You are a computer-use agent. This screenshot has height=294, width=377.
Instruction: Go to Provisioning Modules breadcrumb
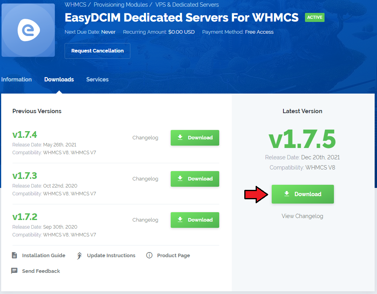click(121, 5)
